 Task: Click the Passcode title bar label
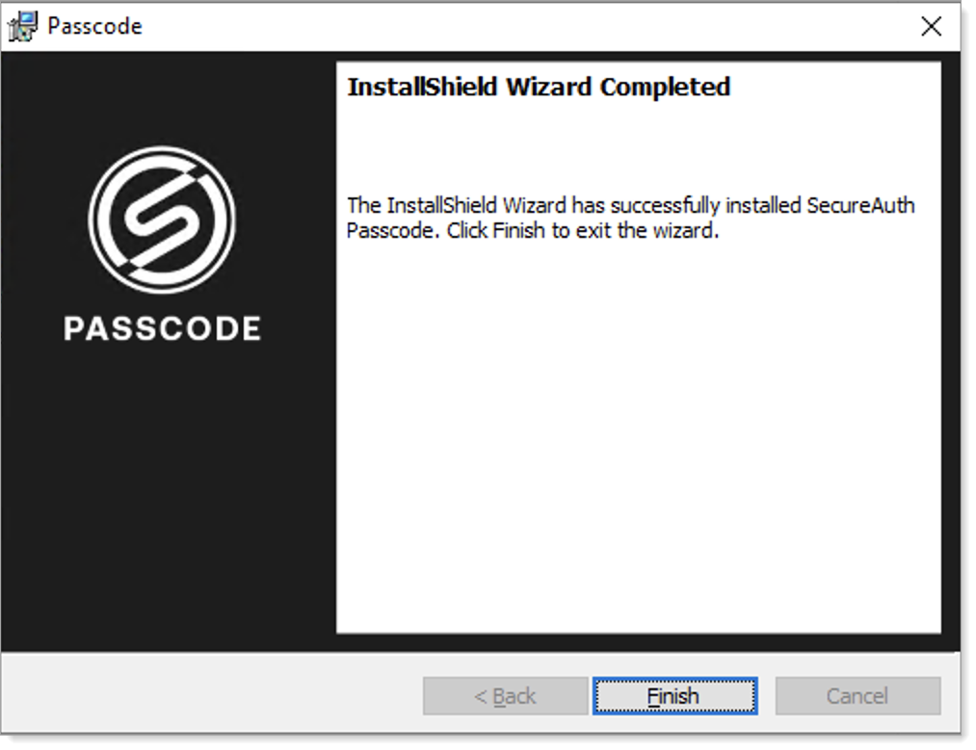tap(93, 26)
